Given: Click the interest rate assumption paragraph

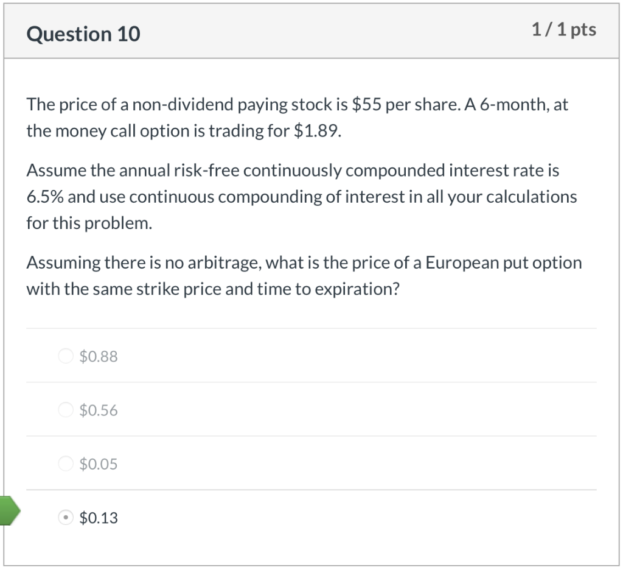Looking at the screenshot, I should click(301, 196).
